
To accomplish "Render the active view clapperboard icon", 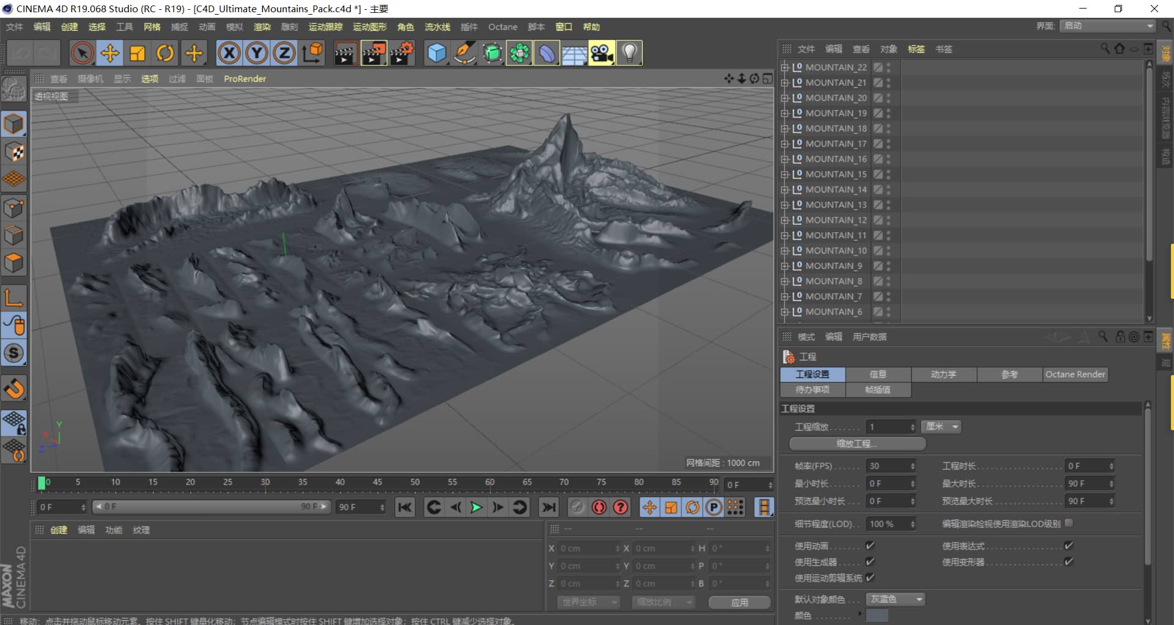I will pos(345,53).
